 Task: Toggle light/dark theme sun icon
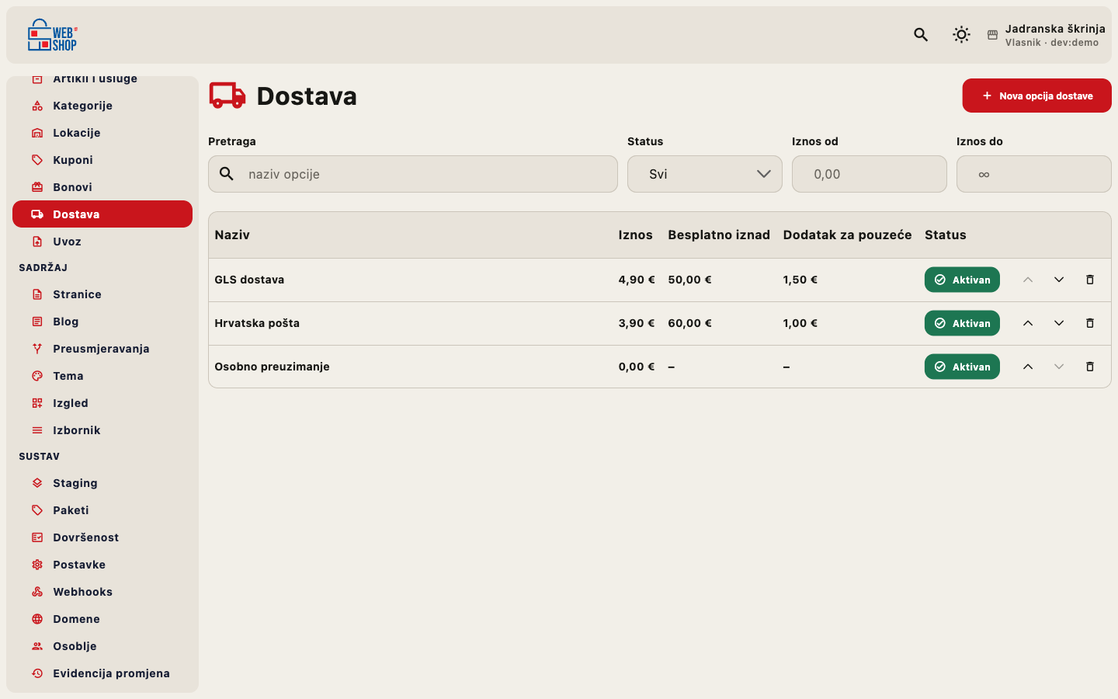tap(961, 35)
